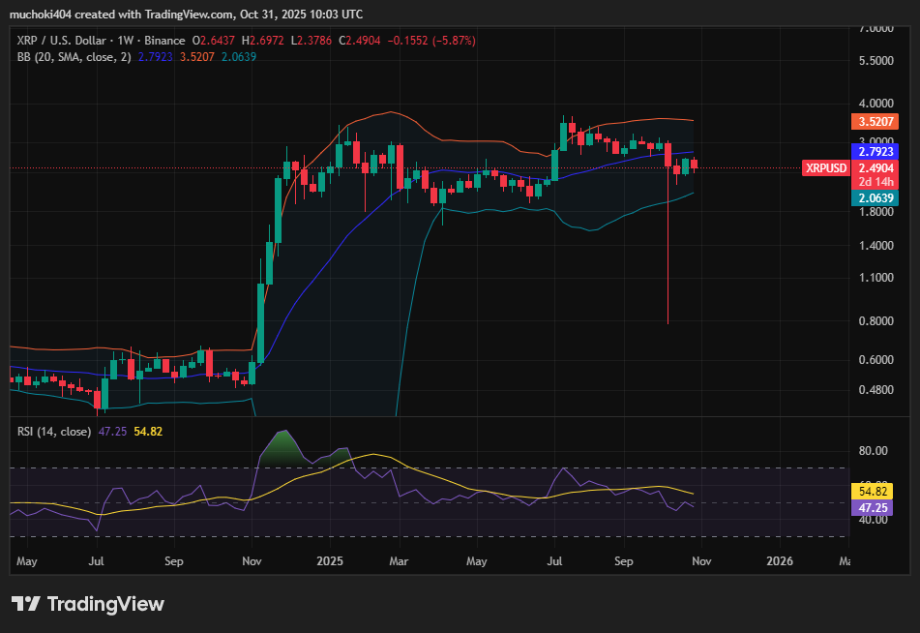Screen dimensions: 920x633
Task: Select the XRPUSD price label on the scale
Action: pos(825,167)
